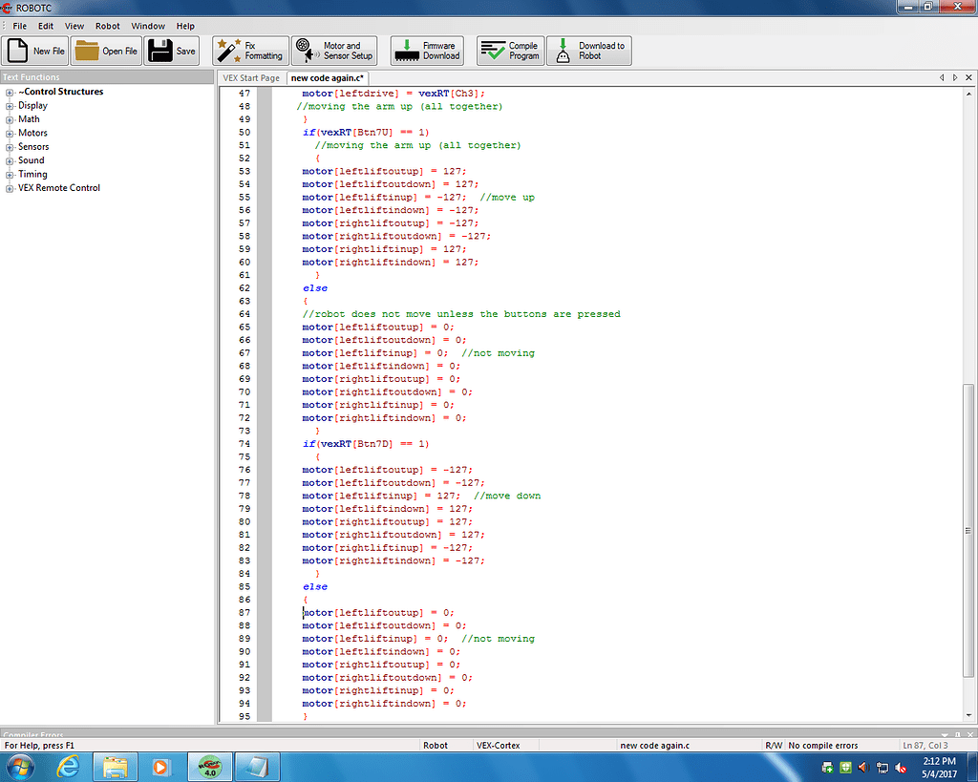The image size is (978, 782).
Task: Select the VEX Remote Control label
Action: [x=58, y=188]
